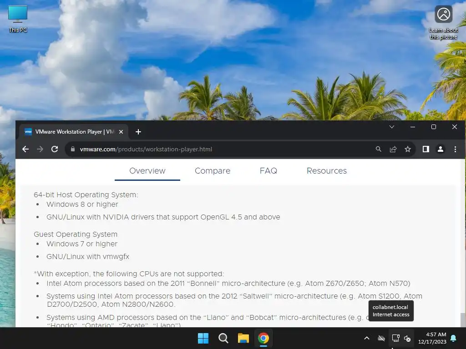Reload the VMware page
Viewport: 466px width, 349px height.
click(x=55, y=149)
